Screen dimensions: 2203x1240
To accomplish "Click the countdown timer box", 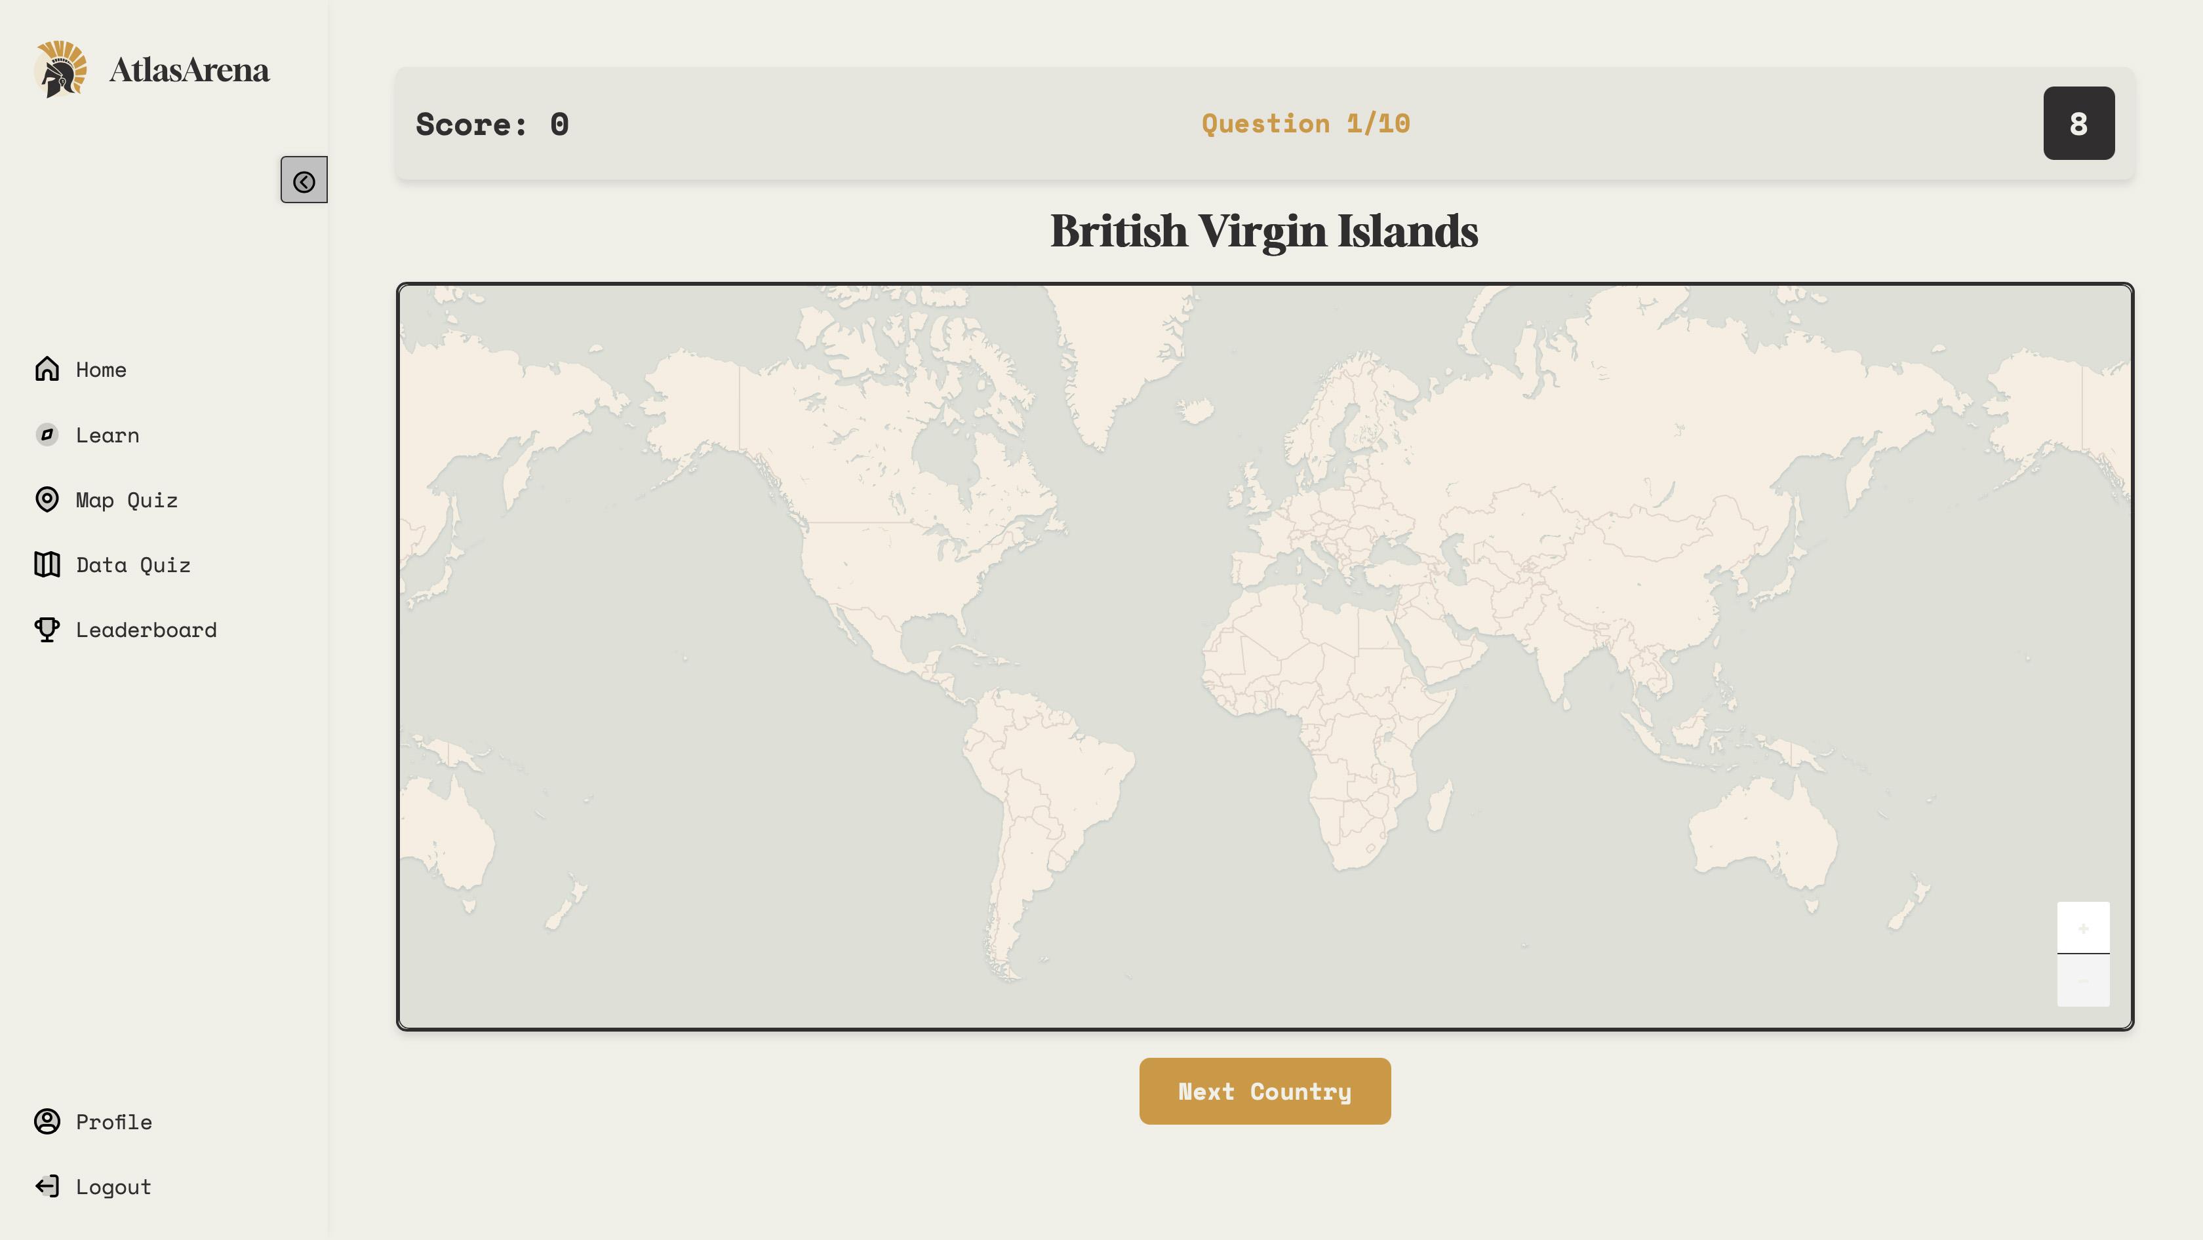I will (x=2078, y=123).
